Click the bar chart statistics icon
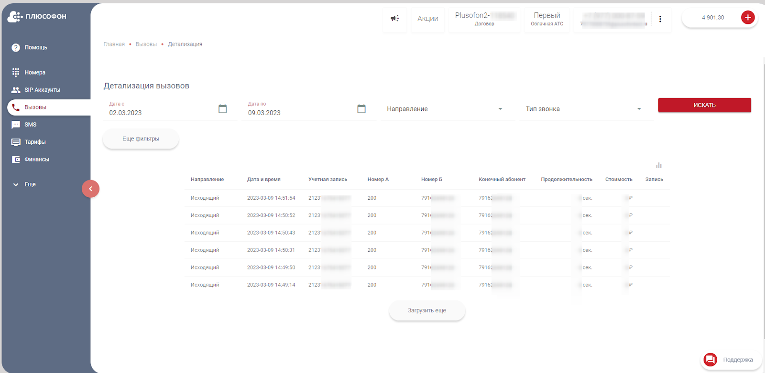 pos(659,165)
